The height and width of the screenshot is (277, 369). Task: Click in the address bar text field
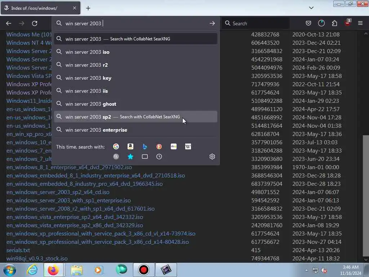click(135, 23)
